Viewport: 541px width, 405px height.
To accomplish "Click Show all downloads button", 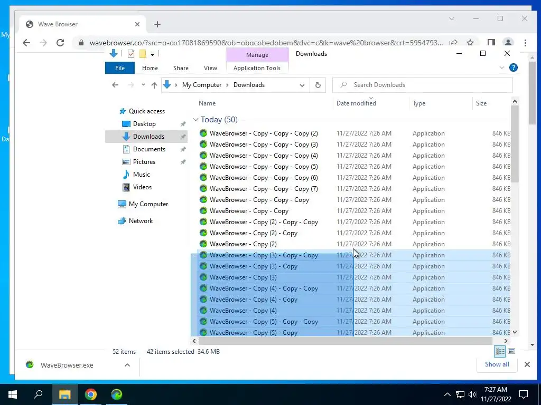I will tap(497, 364).
